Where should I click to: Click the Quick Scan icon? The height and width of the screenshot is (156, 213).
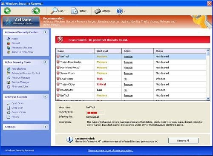pyautogui.click(x=9, y=103)
